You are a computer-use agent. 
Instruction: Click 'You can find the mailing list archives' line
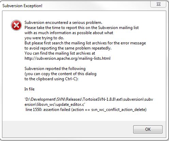pyautogui.click(x=60, y=53)
